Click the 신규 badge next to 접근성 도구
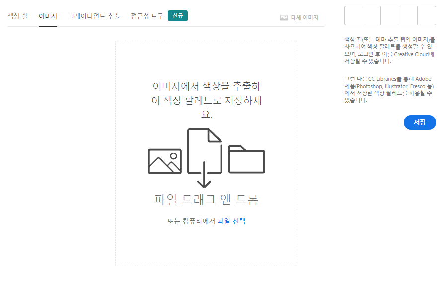This screenshot has width=442, height=307. (x=177, y=15)
